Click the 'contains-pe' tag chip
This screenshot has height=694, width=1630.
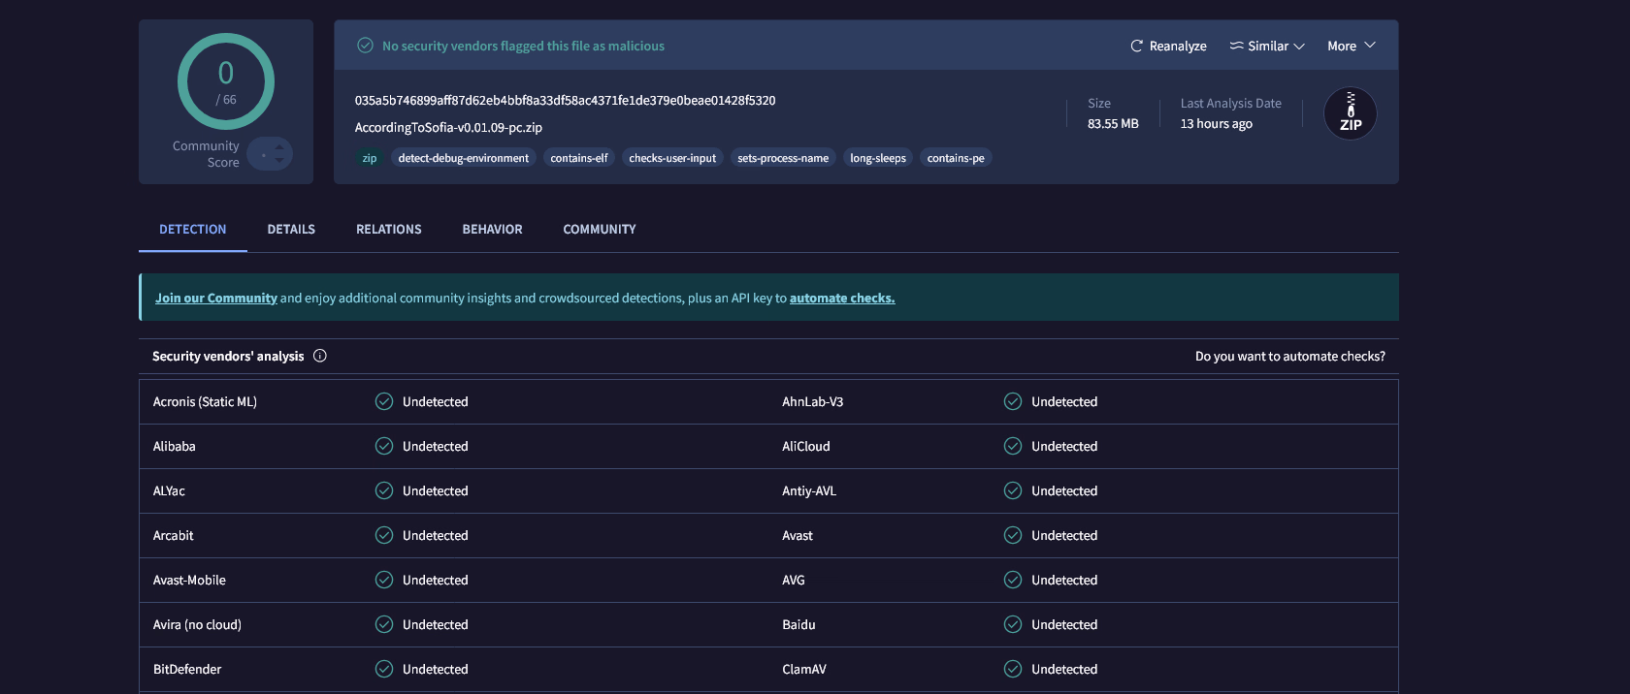coord(955,158)
